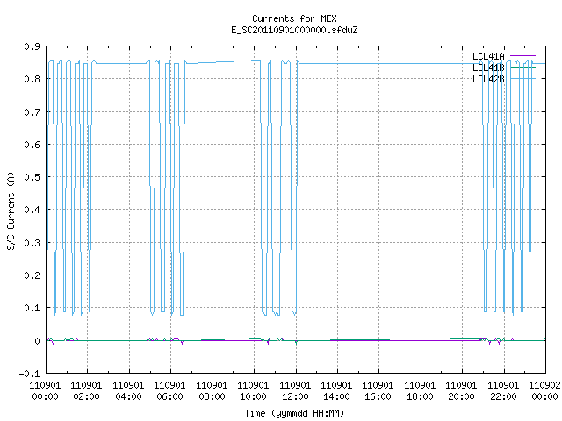This screenshot has height=421, width=562.
Task: Click the 110901 08:00 time tick label
Action: click(x=212, y=391)
